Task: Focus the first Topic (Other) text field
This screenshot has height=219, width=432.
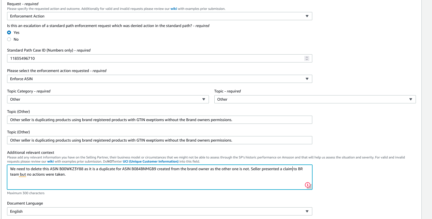Action: tap(160, 120)
